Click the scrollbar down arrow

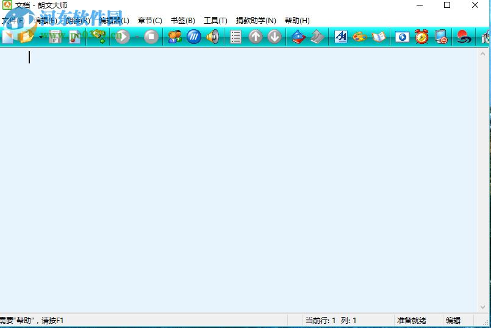click(482, 307)
